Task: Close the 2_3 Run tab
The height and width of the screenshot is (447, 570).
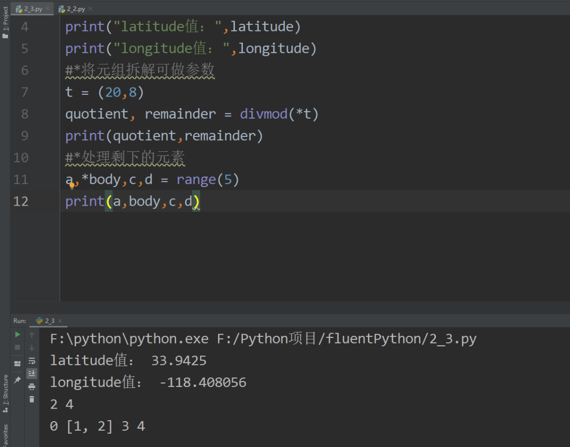Action: (60, 321)
